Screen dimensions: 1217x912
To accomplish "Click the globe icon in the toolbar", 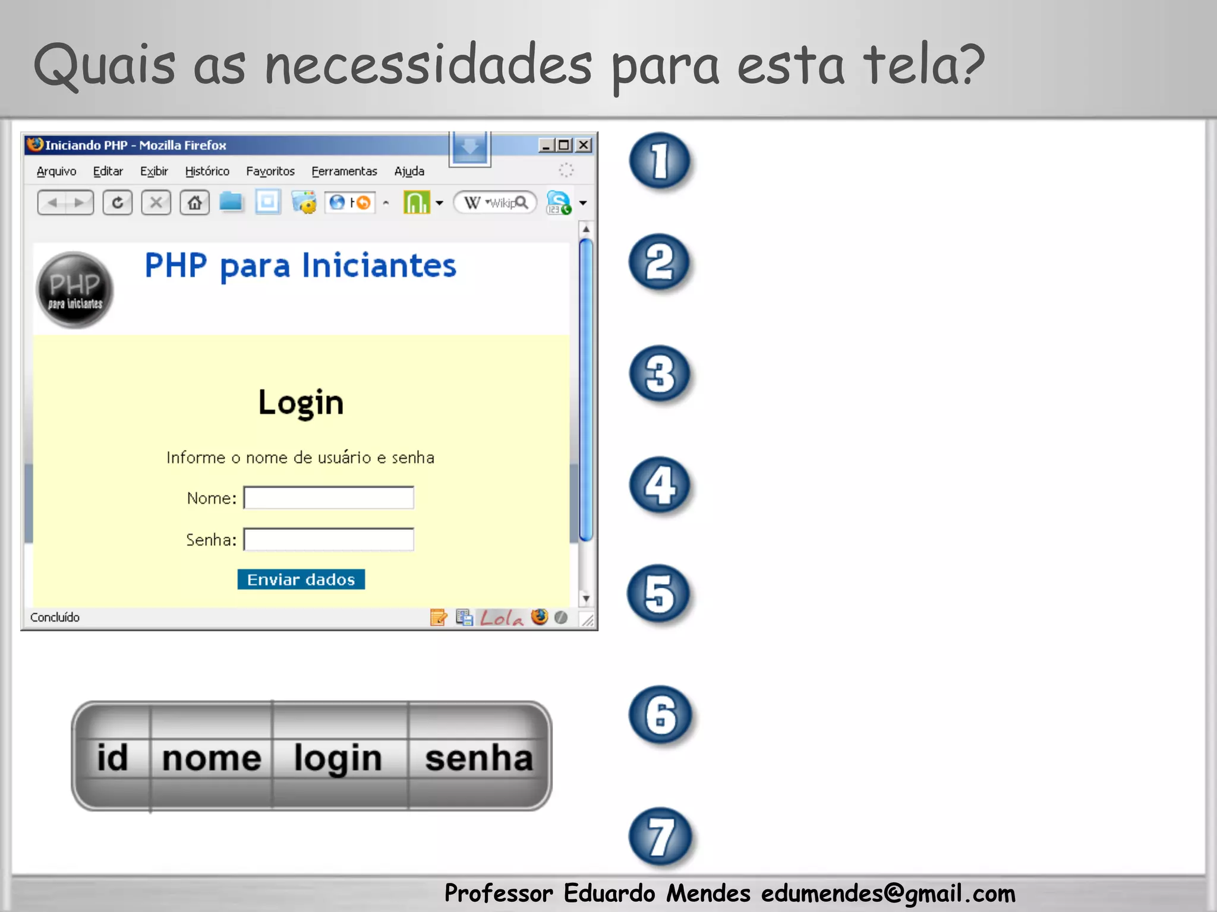I will 337,202.
